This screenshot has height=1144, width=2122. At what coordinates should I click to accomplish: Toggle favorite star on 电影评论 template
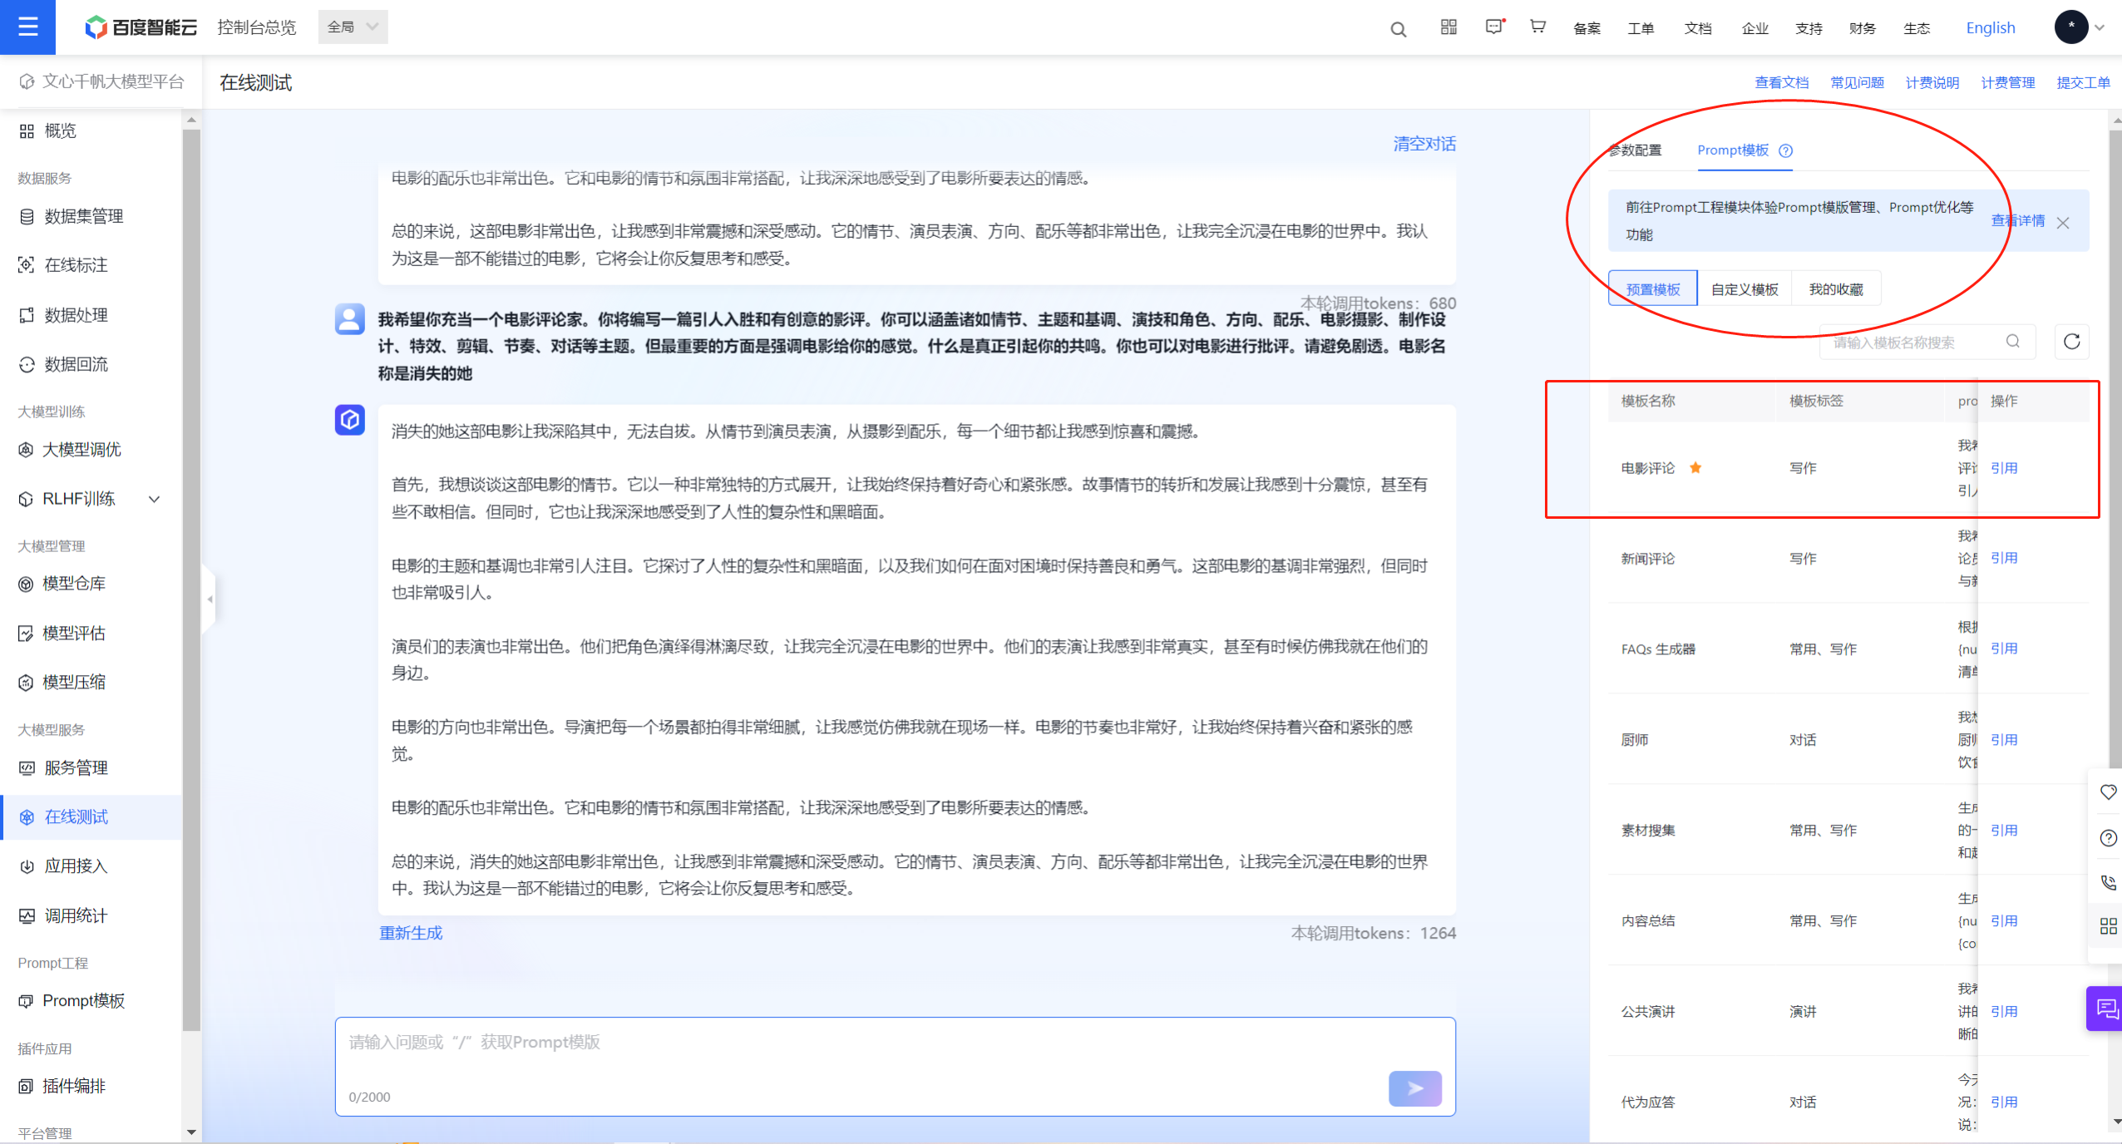tap(1695, 467)
